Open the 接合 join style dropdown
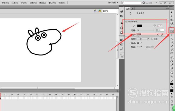This screenshot has height=111, width=175. coord(139,47)
